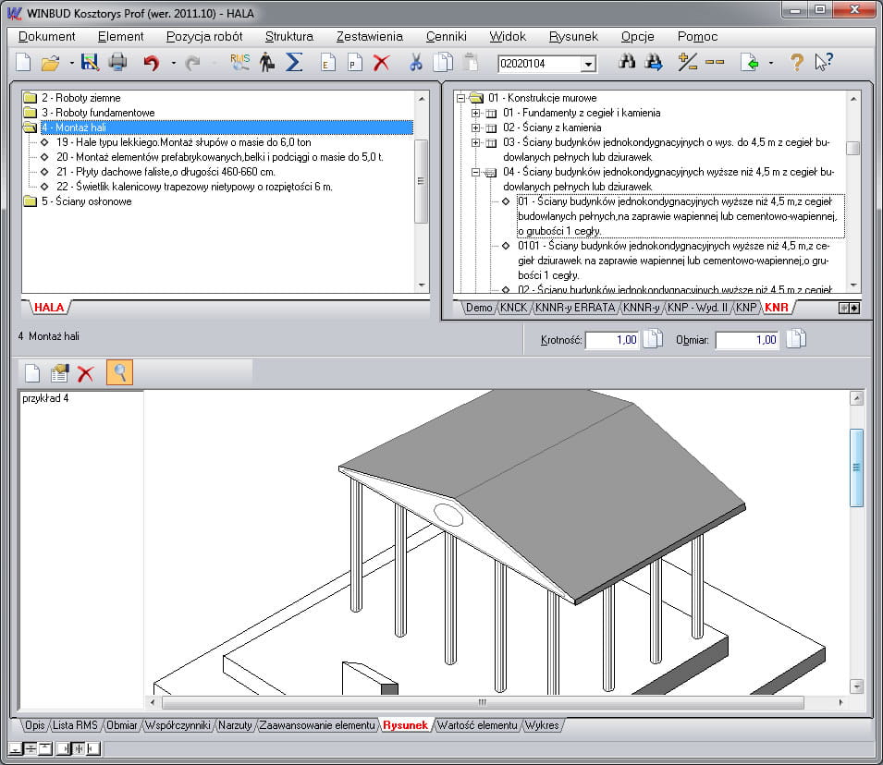Collapse the 04 - Ściany budynków wyższe niż 4,5 m node
Image resolution: width=883 pixels, height=765 pixels.
pos(477,172)
